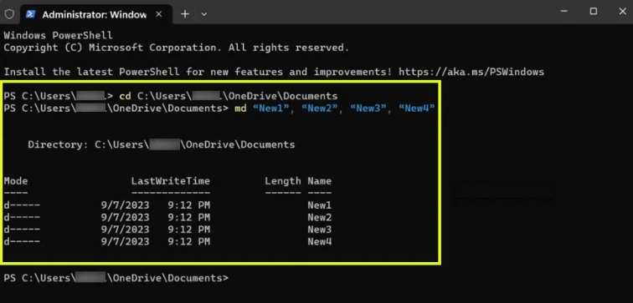The width and height of the screenshot is (633, 303).
Task: Click the New3 folder name in the listing
Action: (319, 230)
